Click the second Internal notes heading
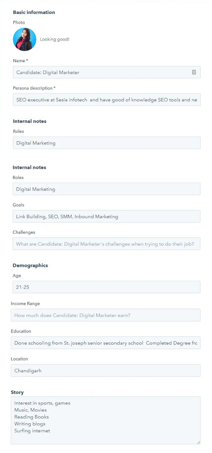Viewport: 212px width, 453px height. pyautogui.click(x=29, y=167)
